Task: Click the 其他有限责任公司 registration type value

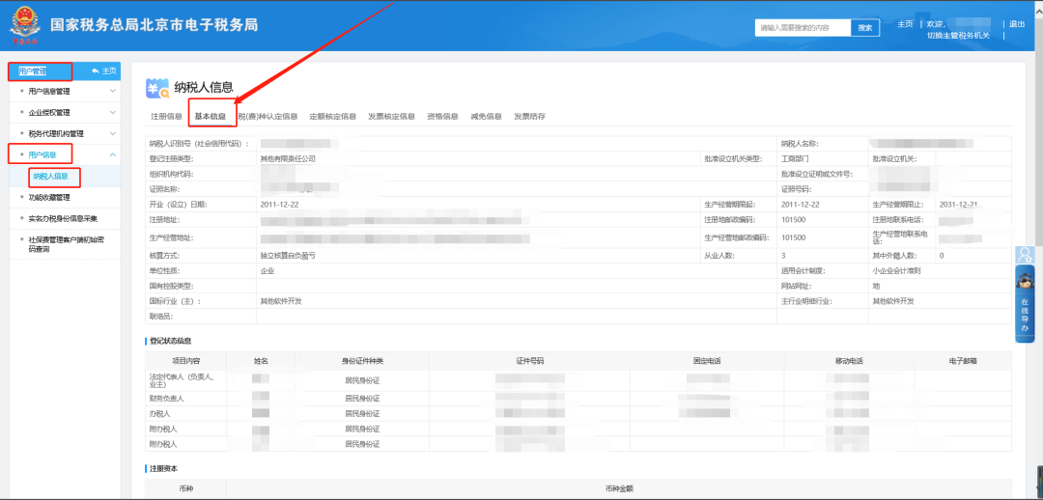Action: [x=288, y=159]
